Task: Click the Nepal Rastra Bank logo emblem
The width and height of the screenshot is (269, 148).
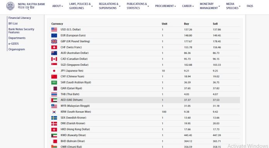Action: coord(10,6)
